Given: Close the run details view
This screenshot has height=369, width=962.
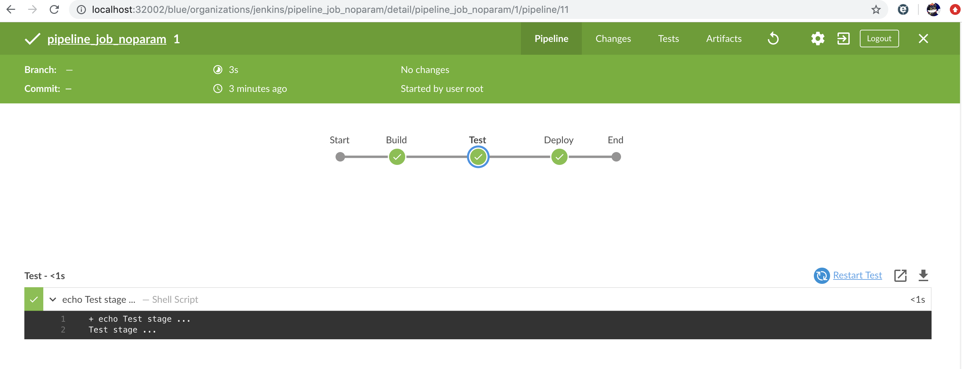Looking at the screenshot, I should coord(923,39).
